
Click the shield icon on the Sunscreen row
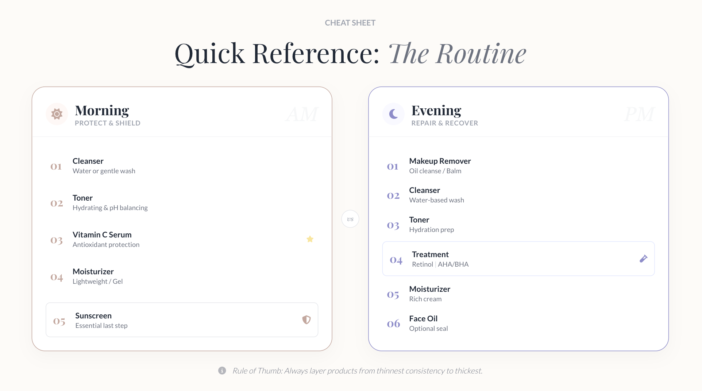point(306,320)
